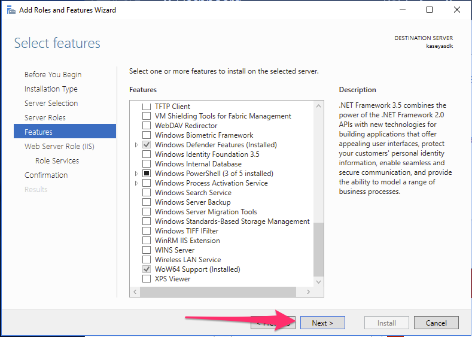Viewport: 472px width, 337px height.
Task: Check Wireless LAN Service feature
Action: click(x=147, y=260)
